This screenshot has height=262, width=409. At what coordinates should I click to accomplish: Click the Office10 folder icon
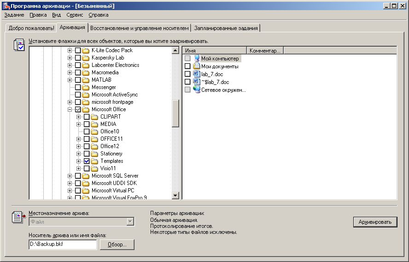click(94, 131)
